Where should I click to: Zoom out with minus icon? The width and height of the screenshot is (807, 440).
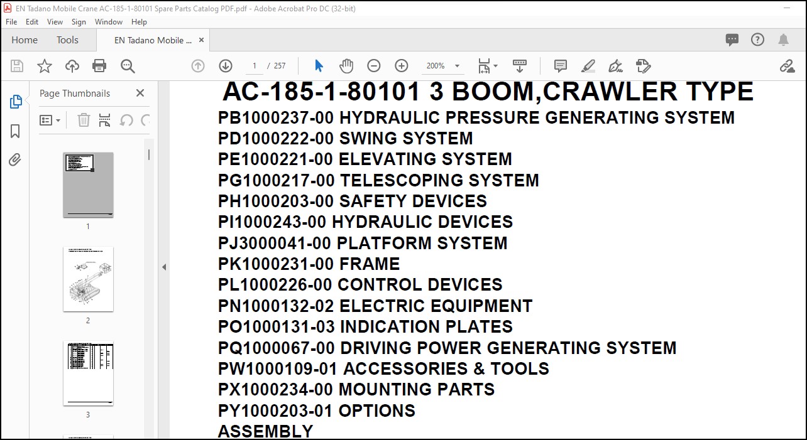click(374, 66)
